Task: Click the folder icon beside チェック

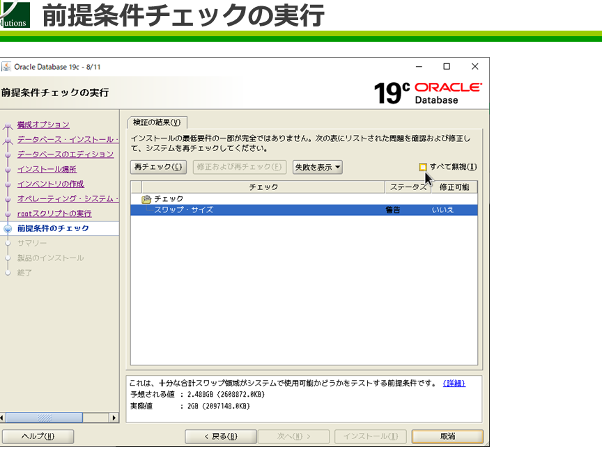Action: [146, 199]
